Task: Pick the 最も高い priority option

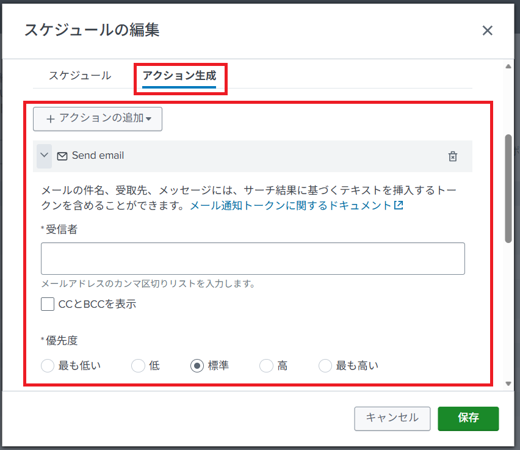Action: coord(325,366)
